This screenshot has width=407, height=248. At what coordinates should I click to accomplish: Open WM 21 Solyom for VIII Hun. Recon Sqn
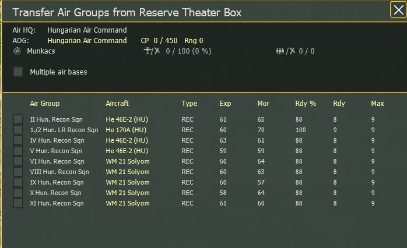coord(128,172)
